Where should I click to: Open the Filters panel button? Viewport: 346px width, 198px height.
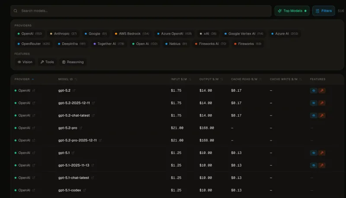tap(324, 11)
